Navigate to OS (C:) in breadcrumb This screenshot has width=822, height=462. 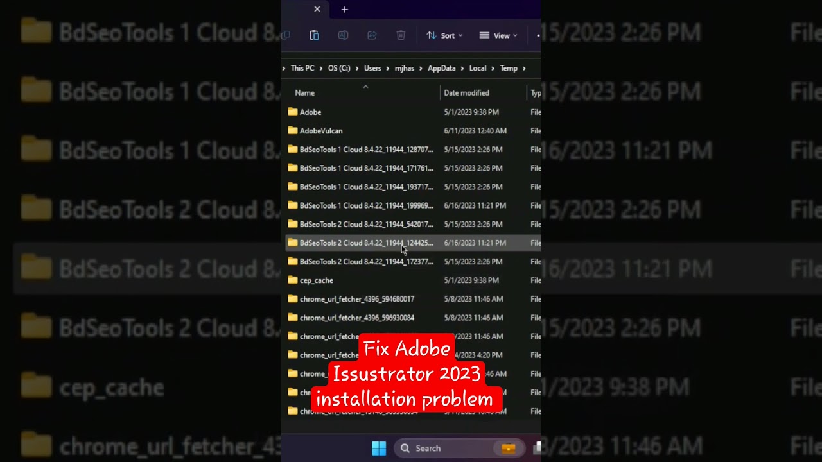pyautogui.click(x=339, y=68)
